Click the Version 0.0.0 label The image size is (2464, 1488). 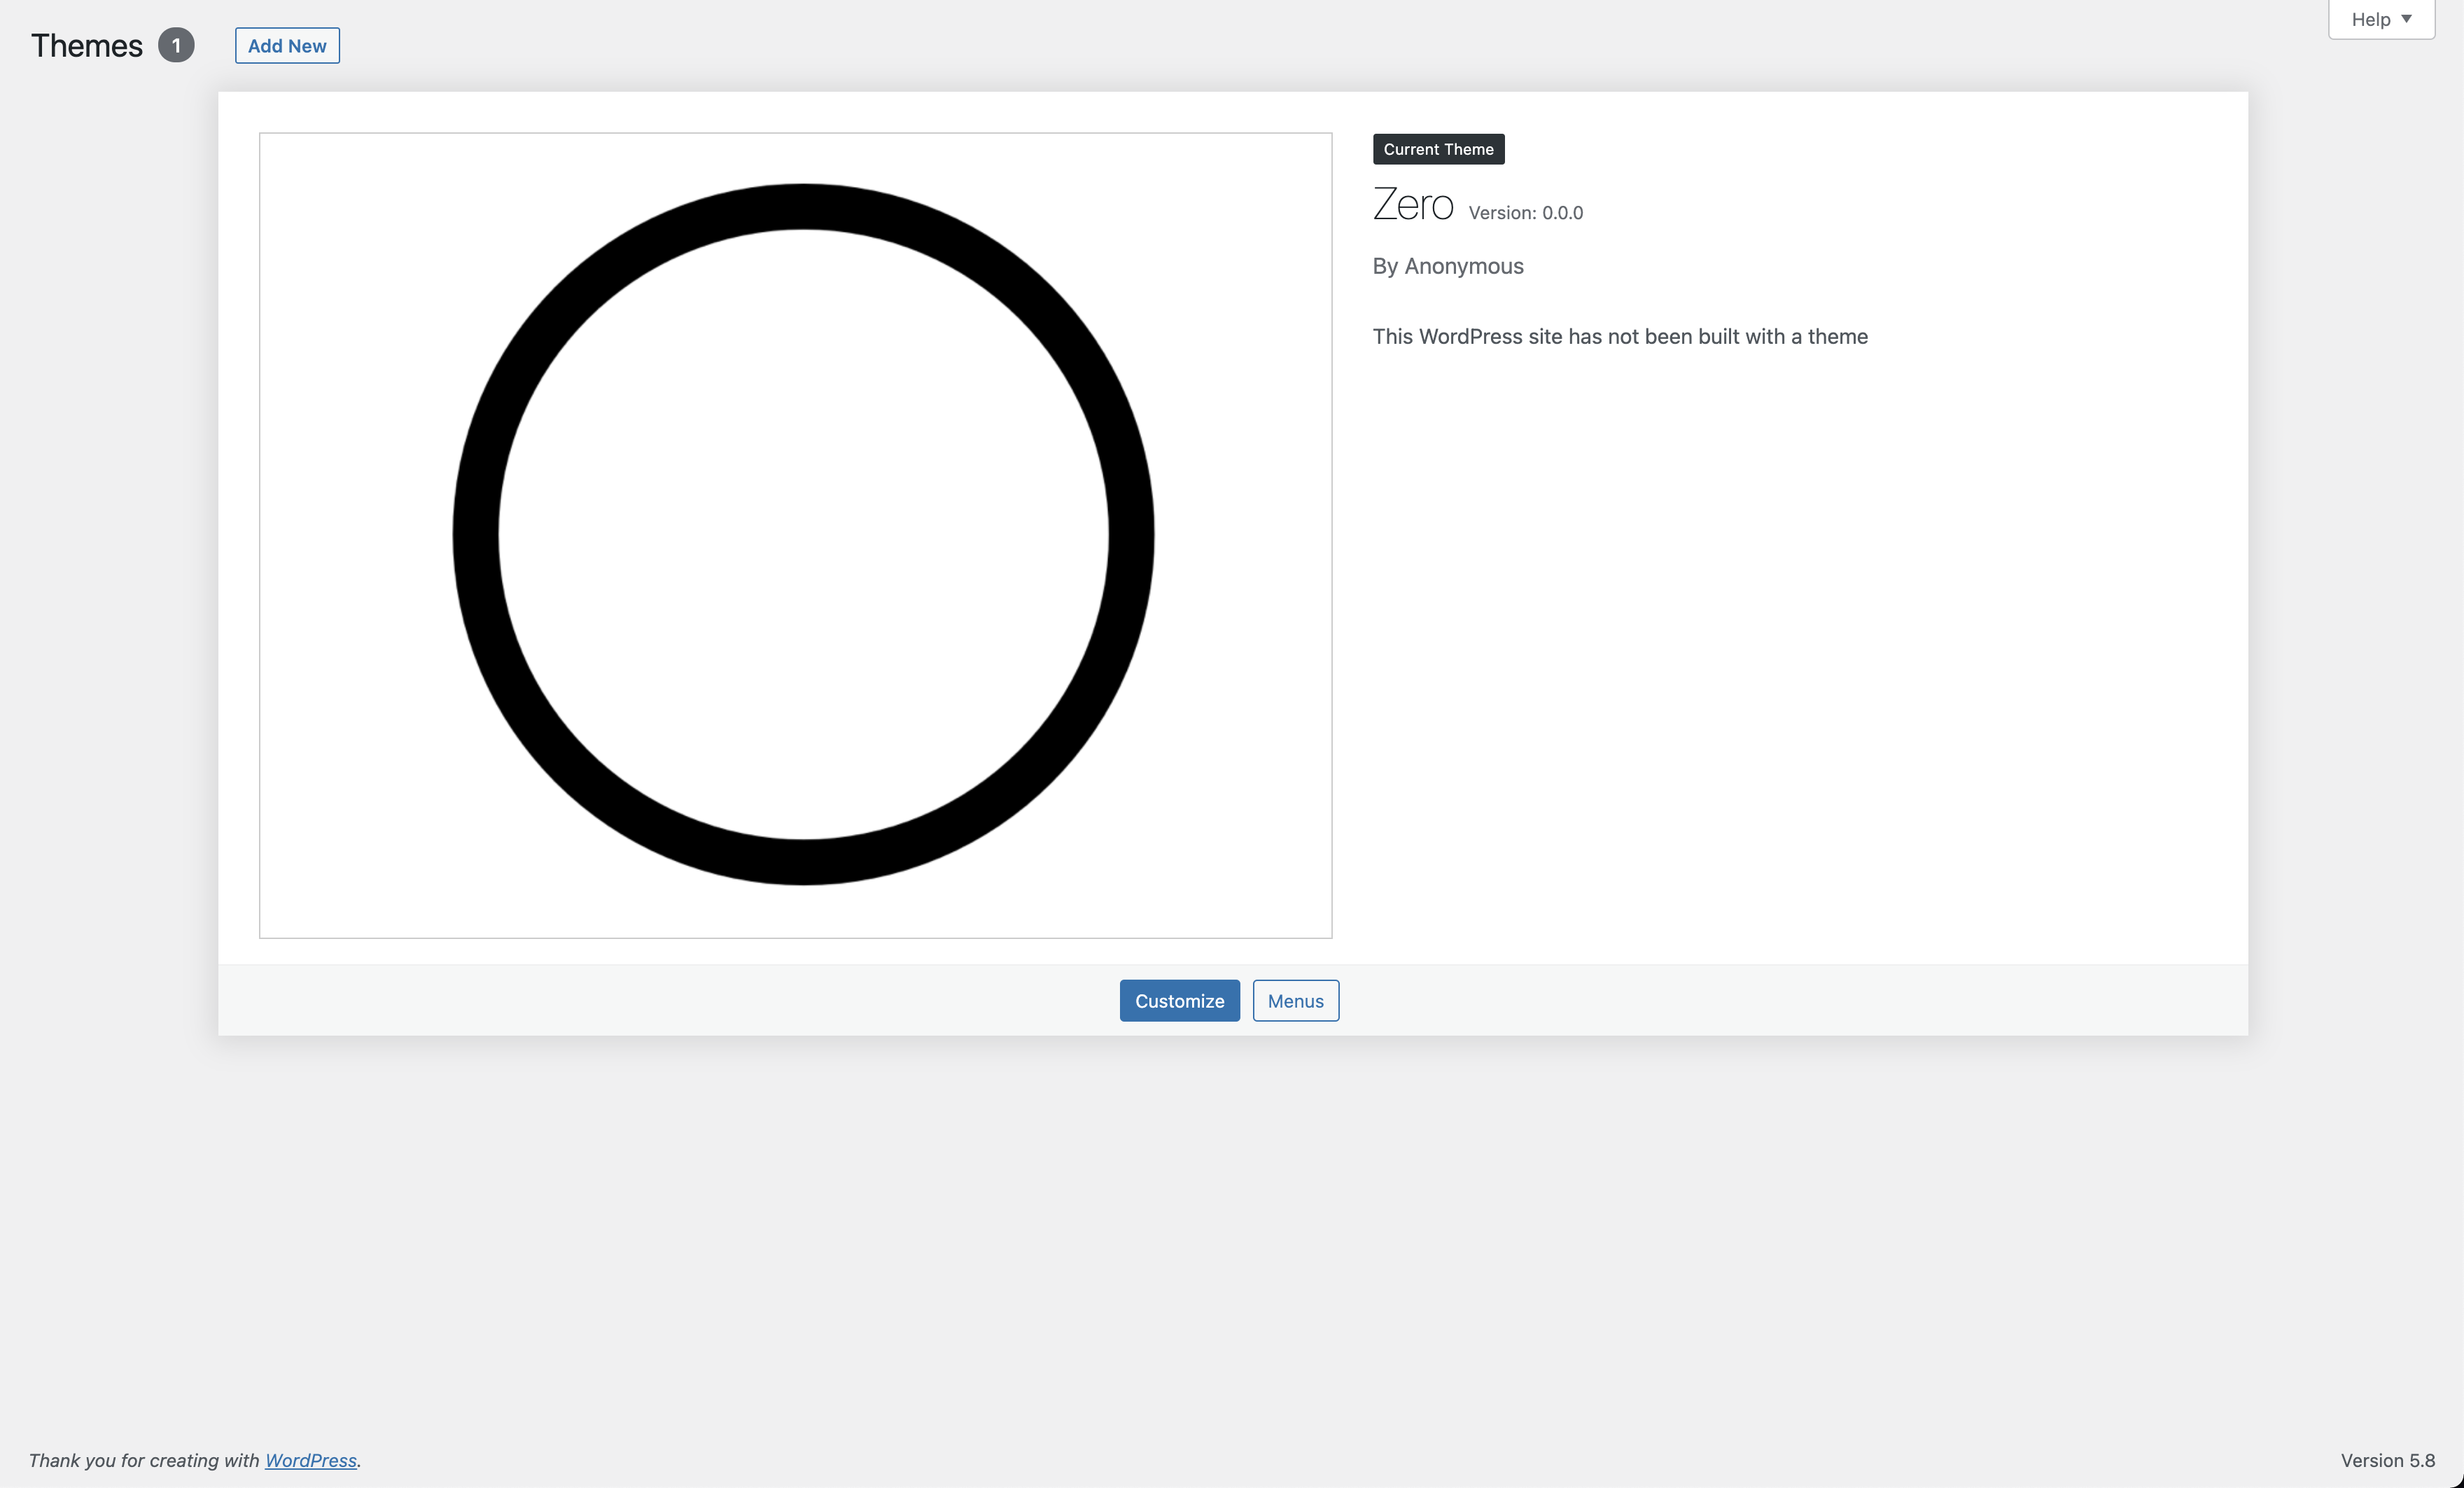(1524, 212)
